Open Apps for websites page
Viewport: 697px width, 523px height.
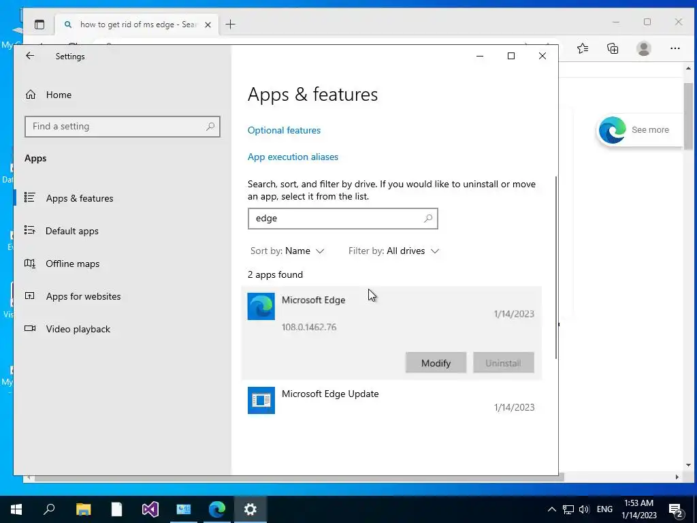pos(123,296)
